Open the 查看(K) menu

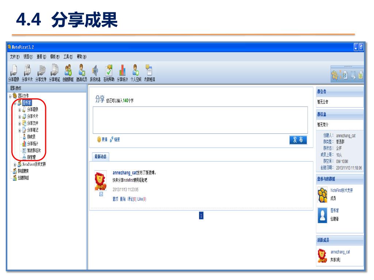[x=41, y=57]
